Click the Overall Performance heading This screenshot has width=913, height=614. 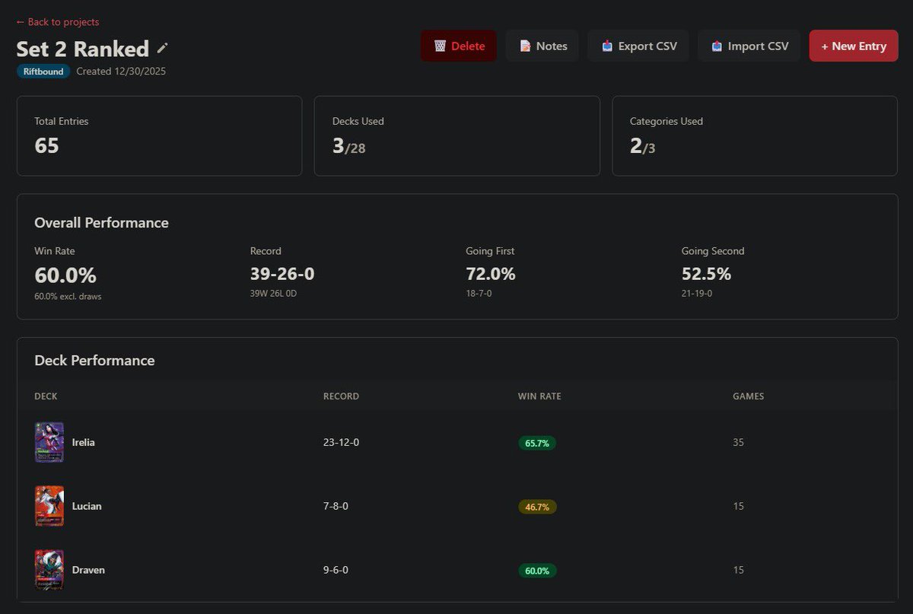[101, 223]
